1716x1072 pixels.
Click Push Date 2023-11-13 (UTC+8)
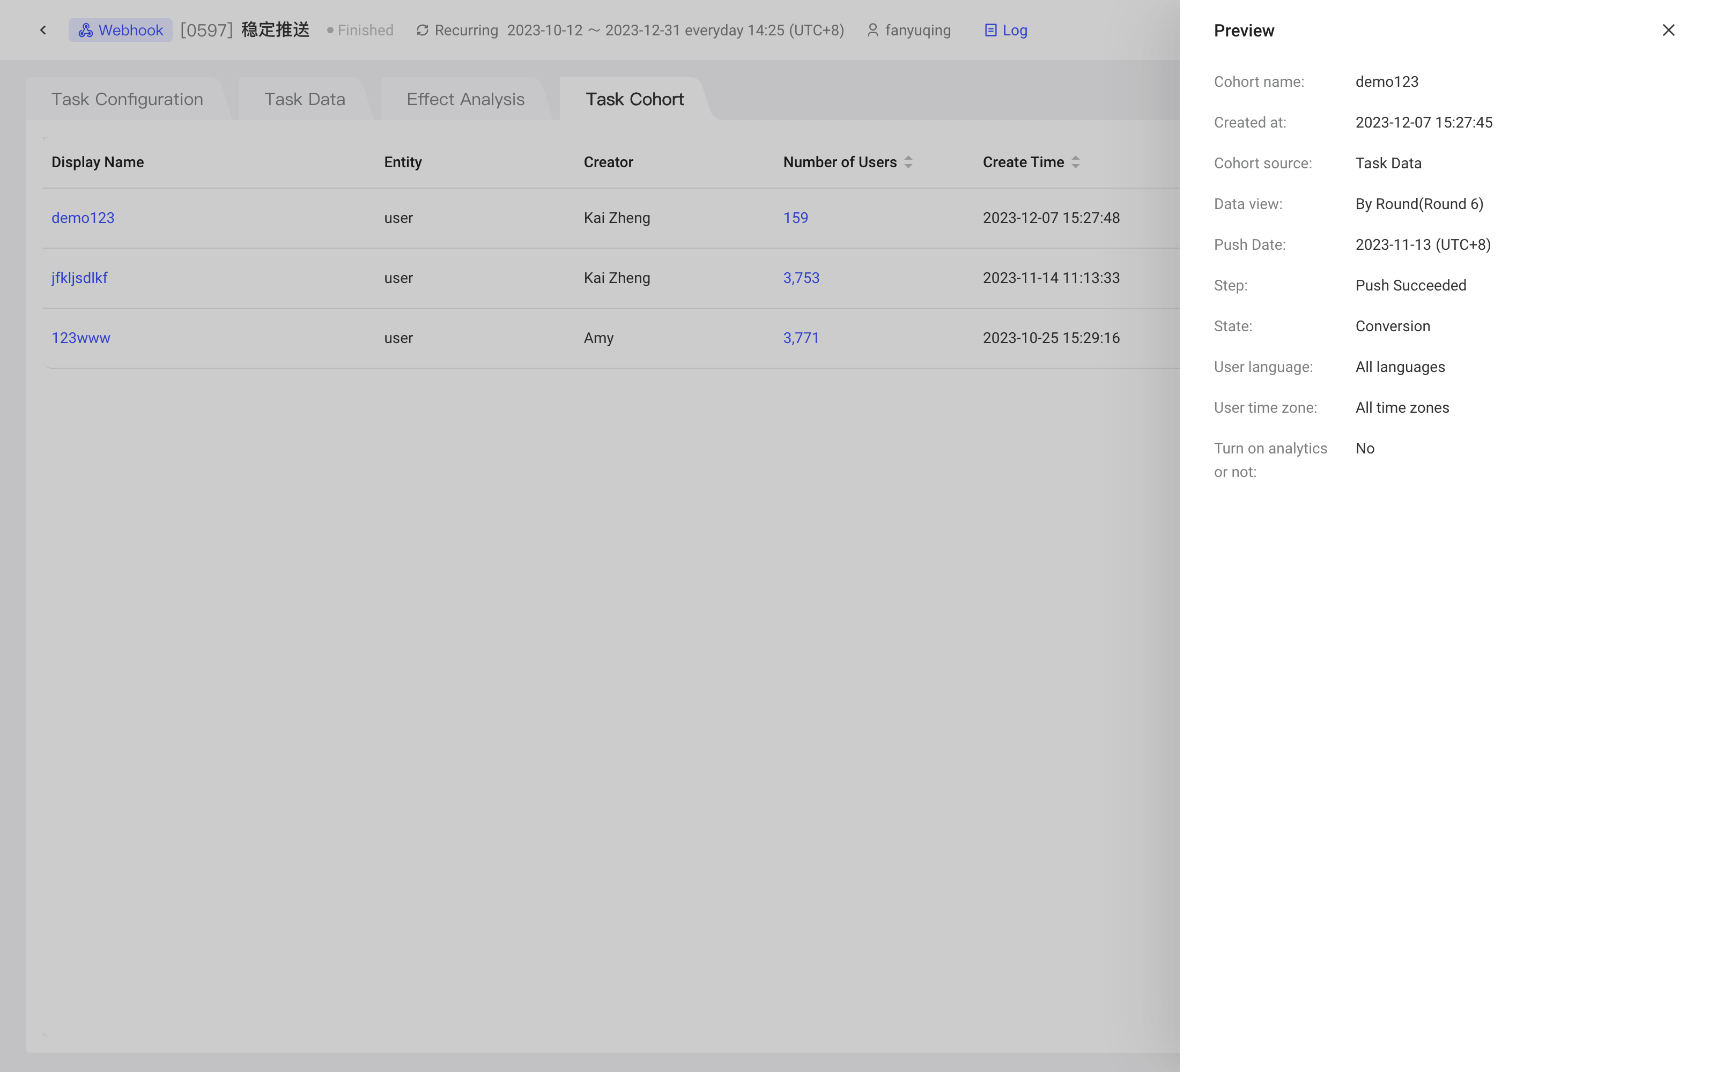click(1423, 244)
